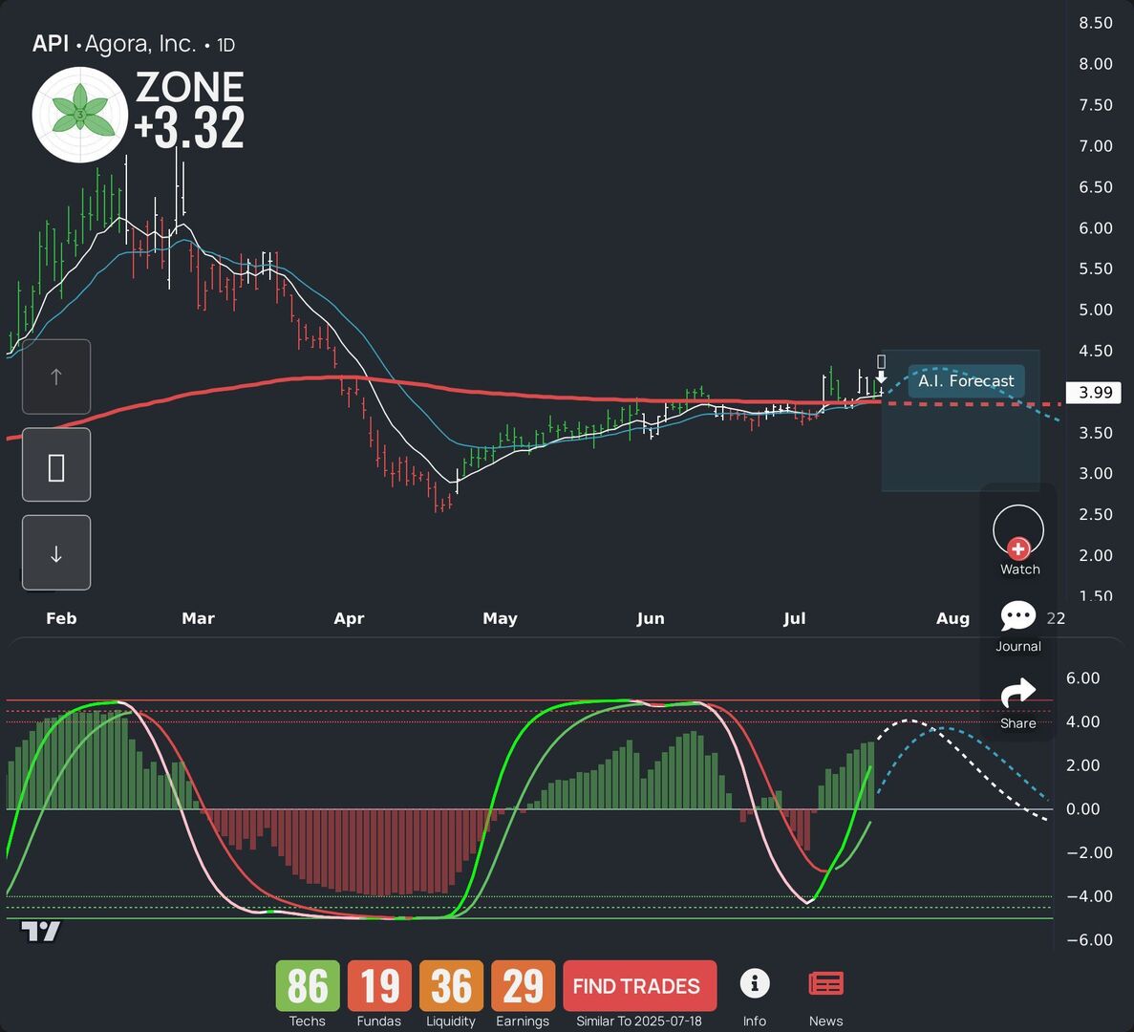Image resolution: width=1134 pixels, height=1032 pixels.
Task: Click the green flower zone radar badge
Action: (x=79, y=115)
